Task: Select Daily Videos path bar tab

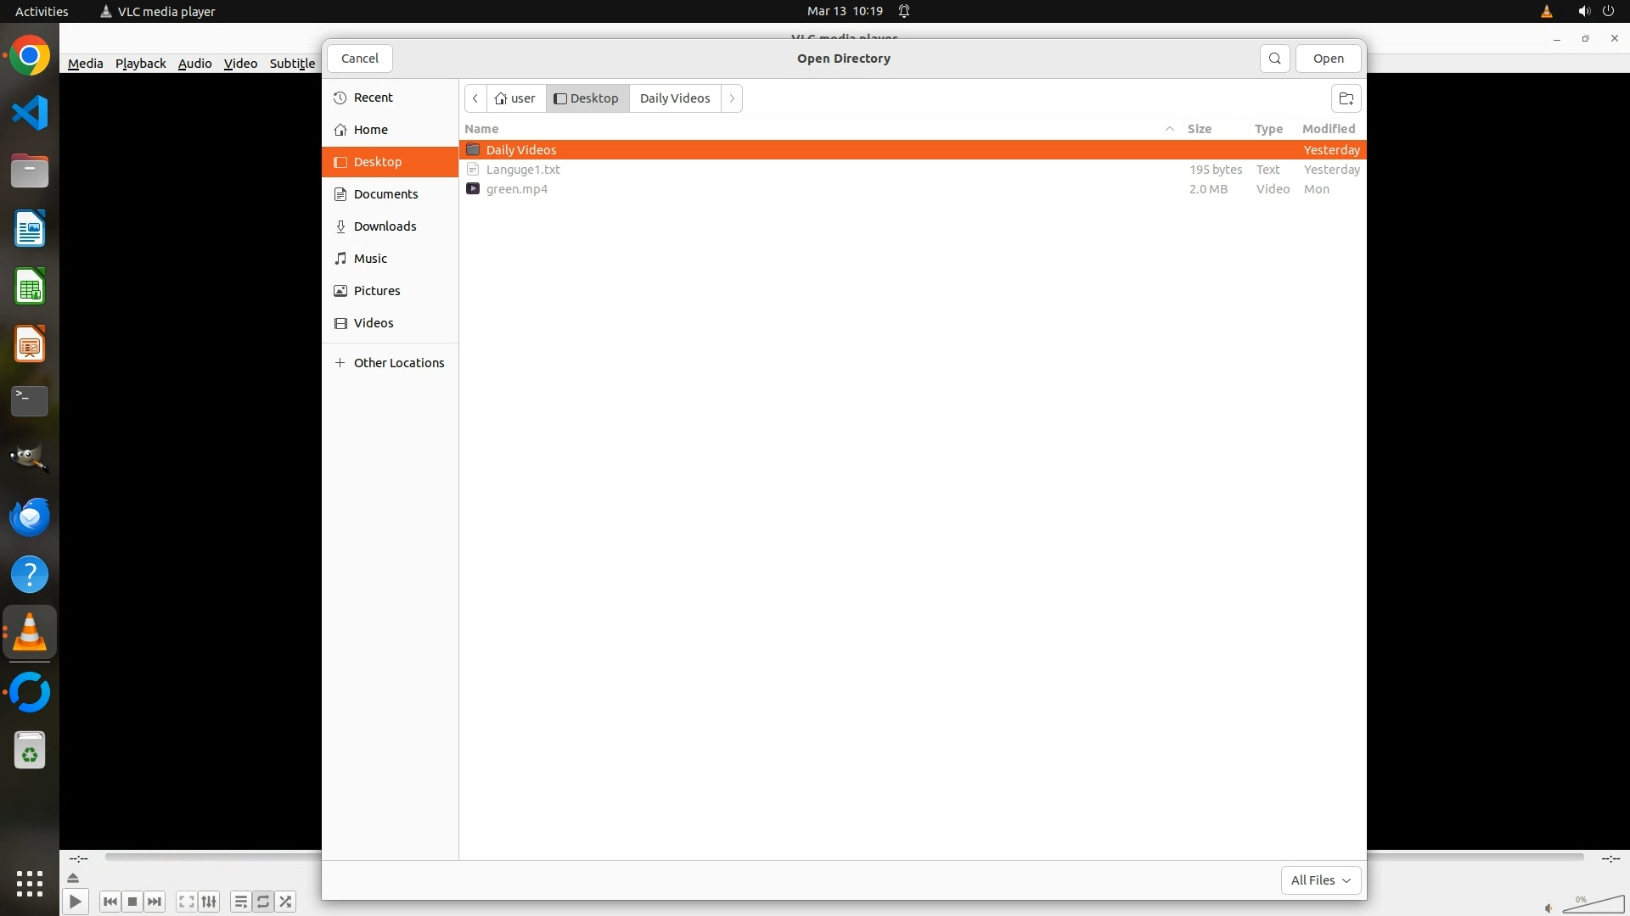Action: (674, 98)
